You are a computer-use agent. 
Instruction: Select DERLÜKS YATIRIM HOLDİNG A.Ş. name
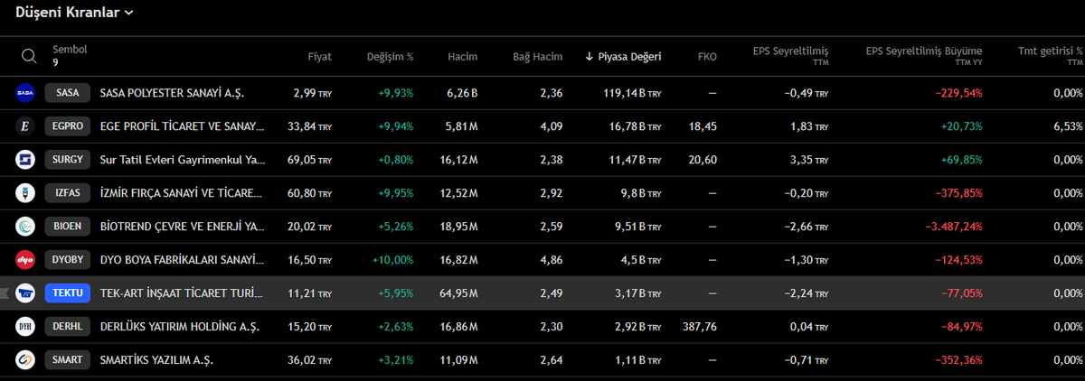click(179, 327)
